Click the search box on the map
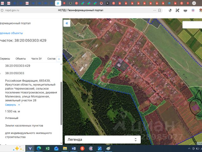The width and height of the screenshot is (202, 152). pos(192,25)
